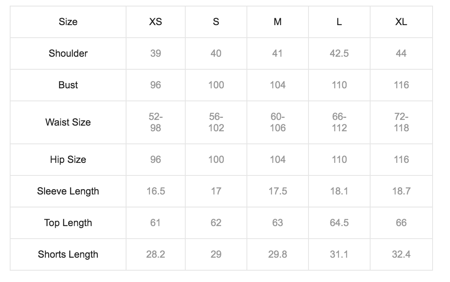The height and width of the screenshot is (282, 450).
Task: Select waist range 52-98 cell
Action: coord(156,122)
